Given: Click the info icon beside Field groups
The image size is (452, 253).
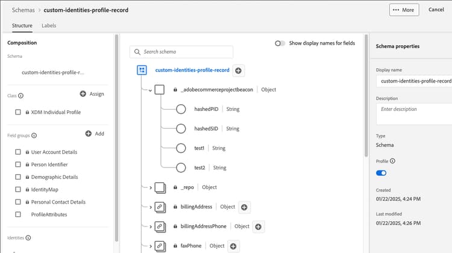Looking at the screenshot, I should tap(34, 136).
